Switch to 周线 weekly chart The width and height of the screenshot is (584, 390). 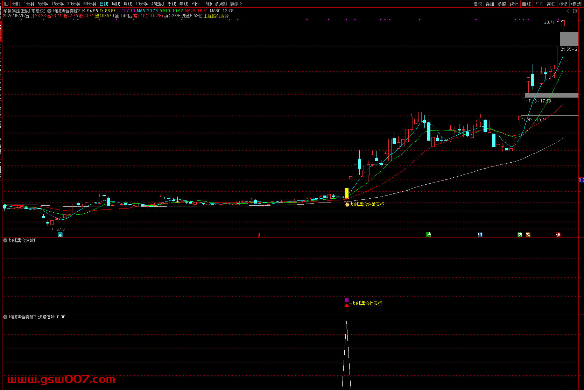coord(116,4)
